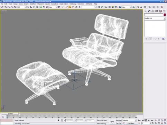Click the object name input field
The height and width of the screenshot is (125, 167).
pos(154,15)
